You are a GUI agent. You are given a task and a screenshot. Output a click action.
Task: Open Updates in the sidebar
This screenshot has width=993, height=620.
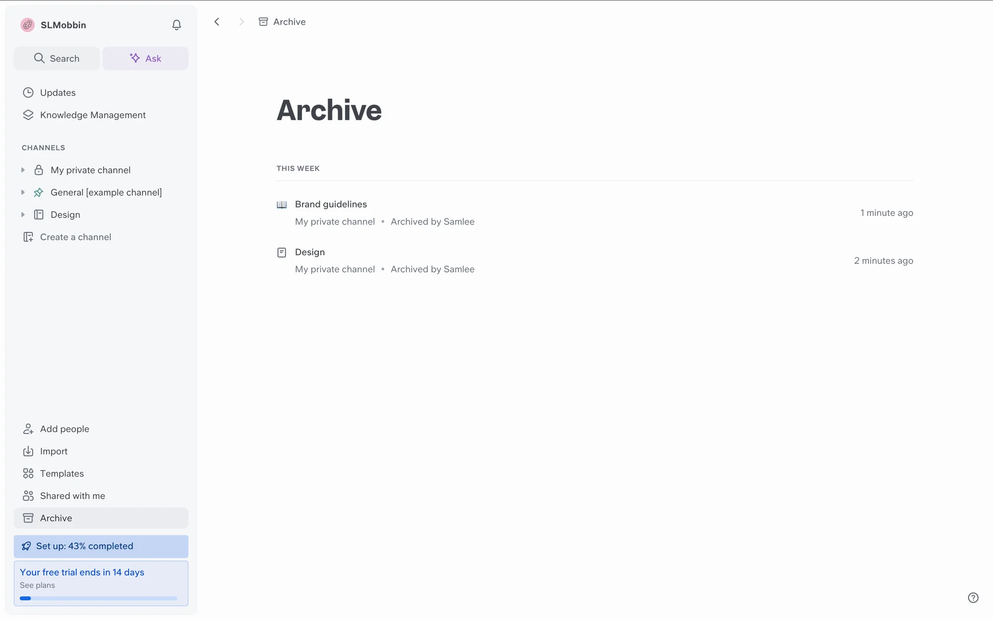pyautogui.click(x=57, y=92)
